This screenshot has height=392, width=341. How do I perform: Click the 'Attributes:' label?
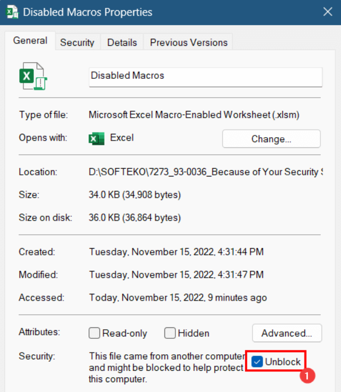[x=39, y=332]
